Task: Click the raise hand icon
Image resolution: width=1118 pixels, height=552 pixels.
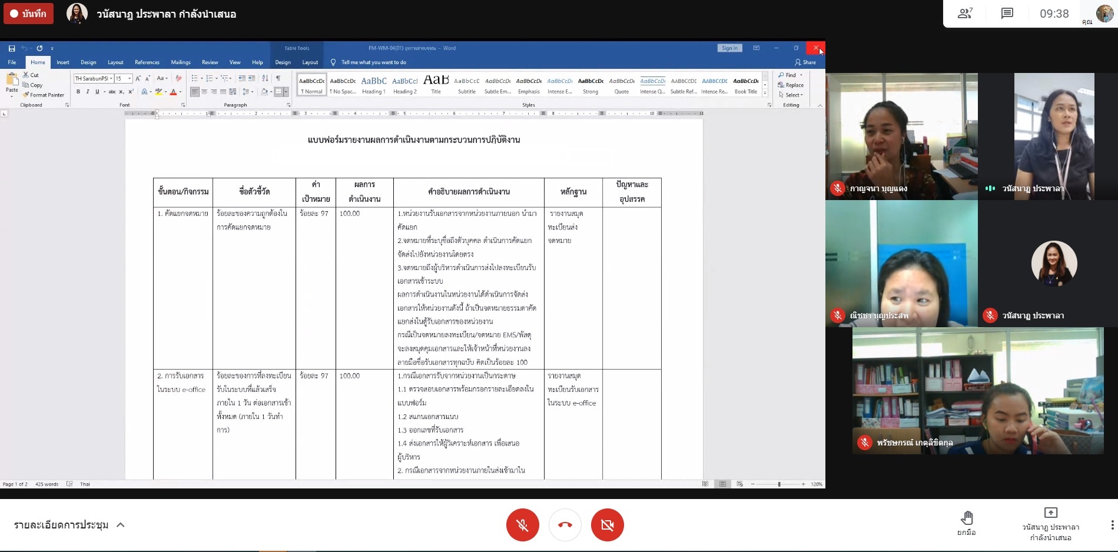Action: click(967, 518)
